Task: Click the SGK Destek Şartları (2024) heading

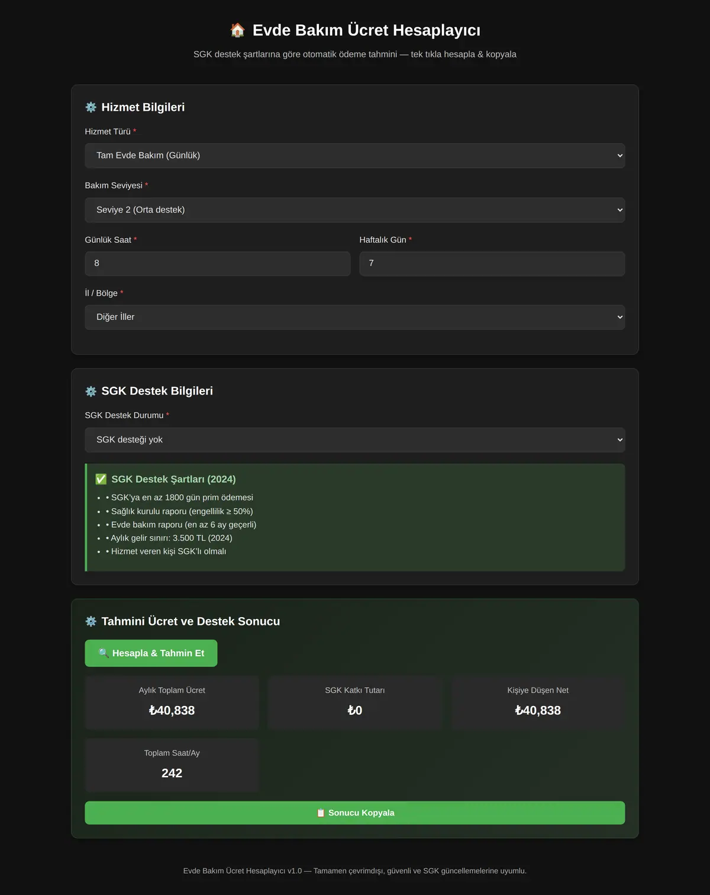Action: click(173, 479)
